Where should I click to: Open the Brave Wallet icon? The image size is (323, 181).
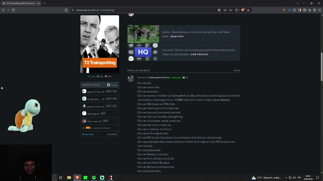click(304, 10)
